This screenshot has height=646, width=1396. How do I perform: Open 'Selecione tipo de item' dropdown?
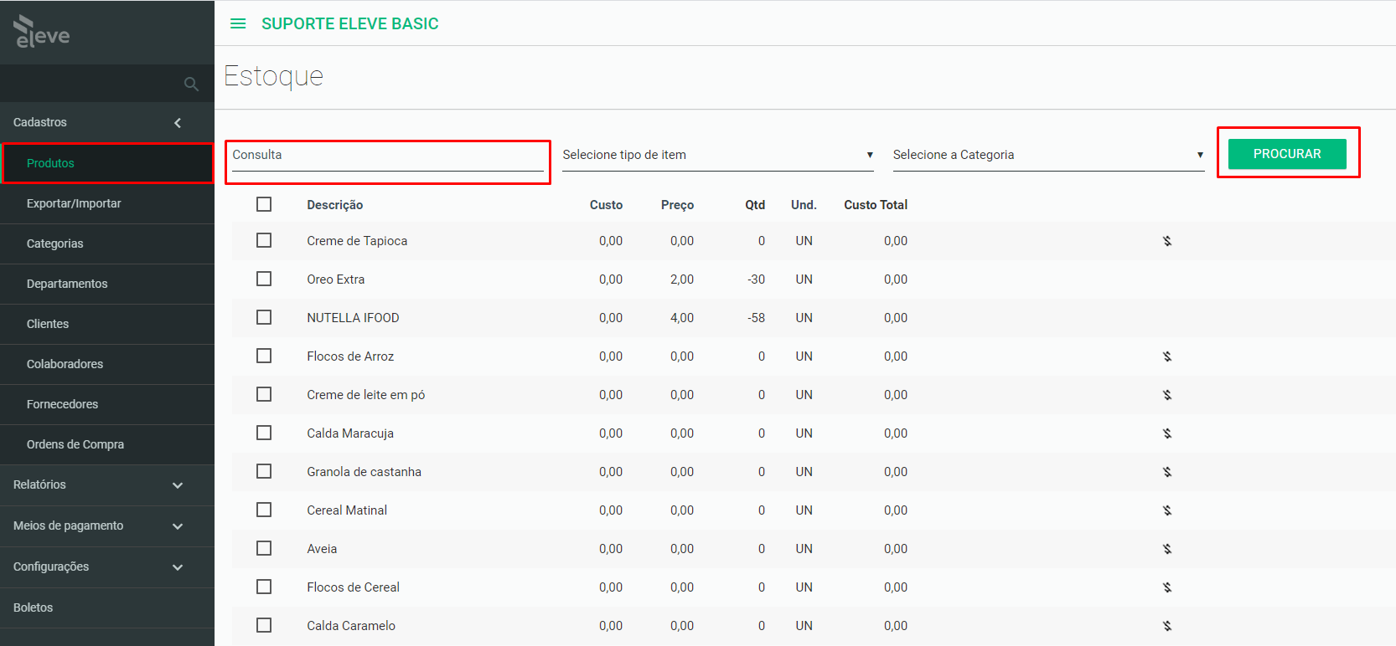[x=718, y=155]
